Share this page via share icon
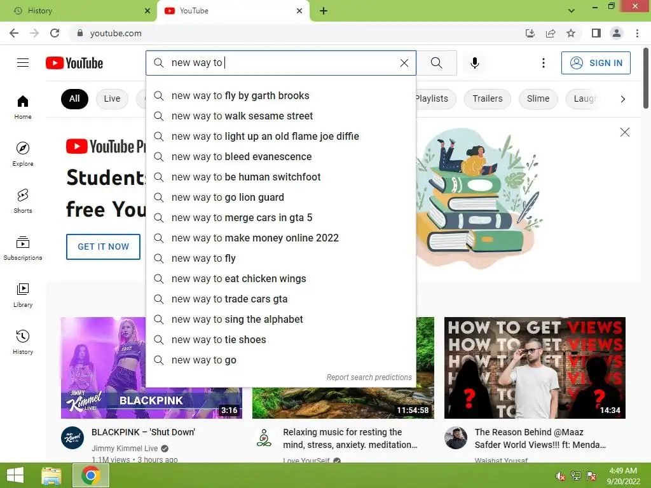 click(x=551, y=33)
